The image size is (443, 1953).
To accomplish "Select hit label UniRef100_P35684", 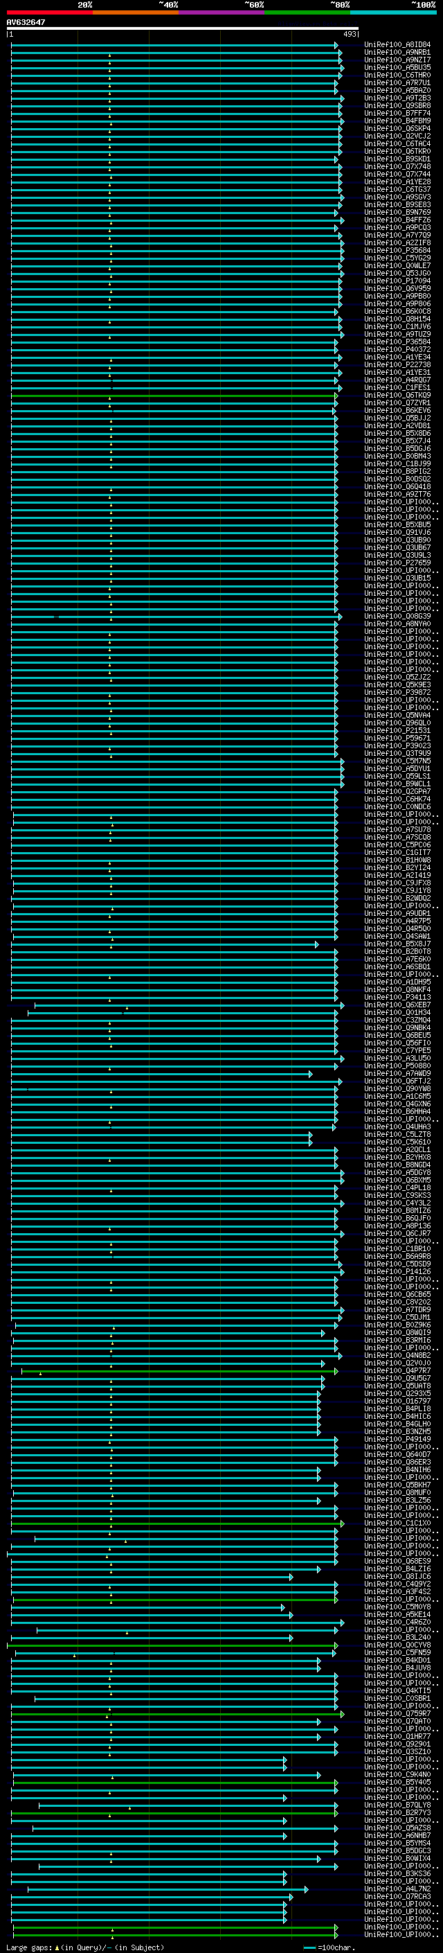I will click(397, 250).
